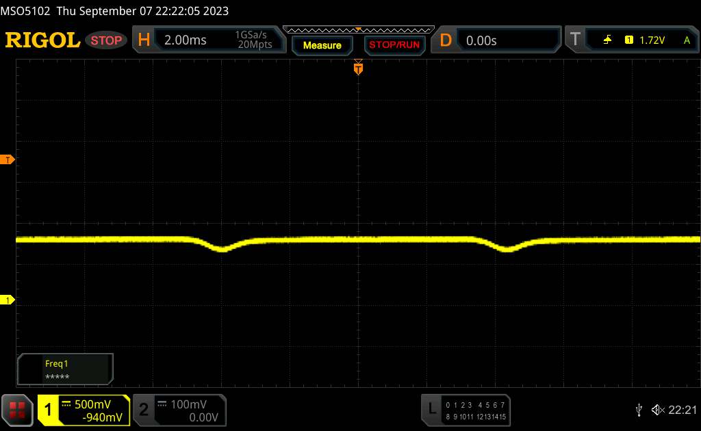Open the horizontal timebase 2.00ms setting

[x=185, y=40]
